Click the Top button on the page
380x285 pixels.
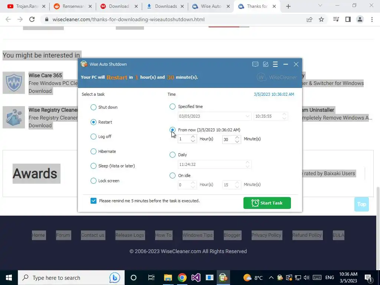point(361,204)
